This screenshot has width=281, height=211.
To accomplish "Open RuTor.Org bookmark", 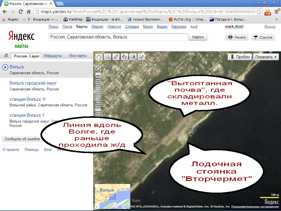I will pos(187,20).
